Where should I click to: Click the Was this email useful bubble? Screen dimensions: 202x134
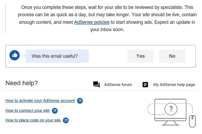57,56
